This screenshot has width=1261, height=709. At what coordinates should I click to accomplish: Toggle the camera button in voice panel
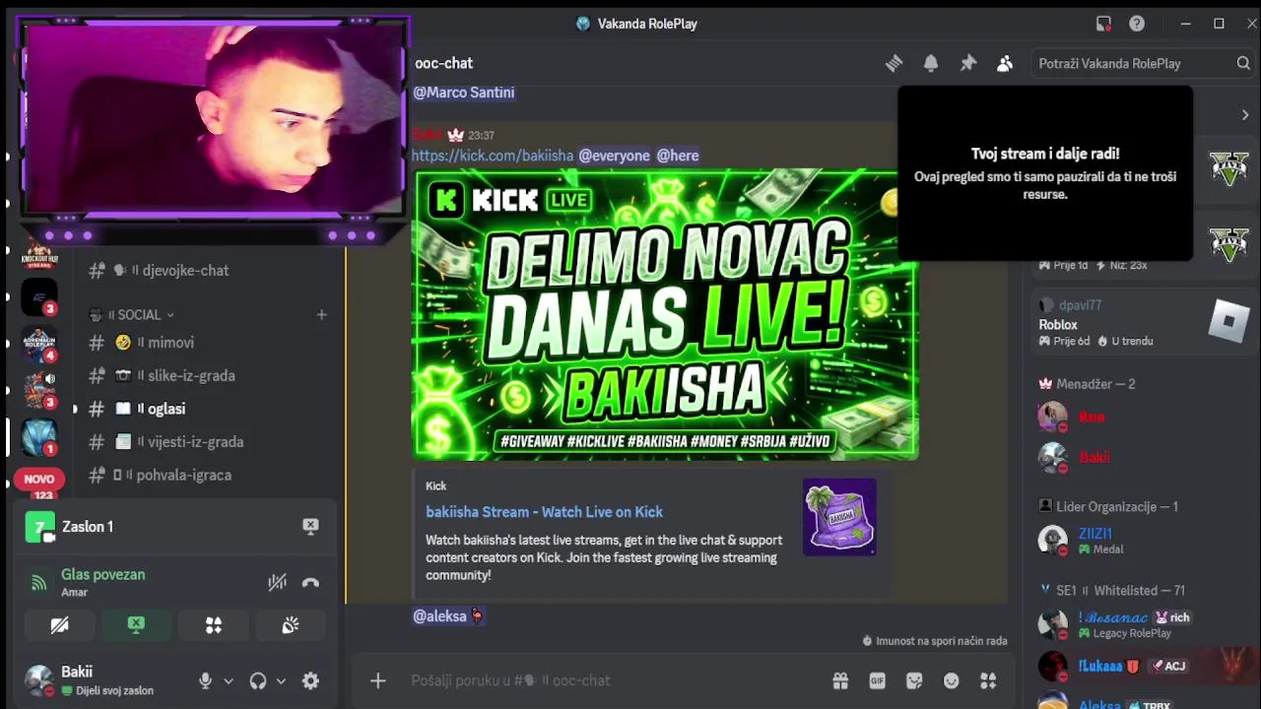pyautogui.click(x=60, y=625)
